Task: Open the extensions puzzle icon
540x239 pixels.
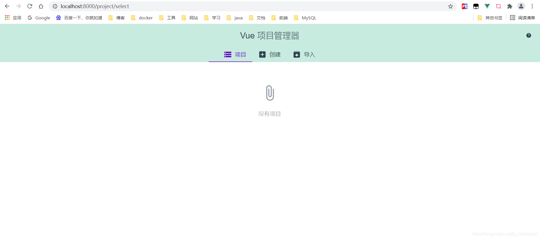Action: [x=510, y=6]
